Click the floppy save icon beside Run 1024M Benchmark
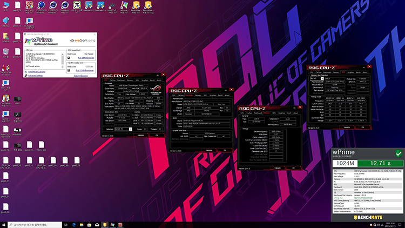This screenshot has height=228, width=405. pos(69,70)
